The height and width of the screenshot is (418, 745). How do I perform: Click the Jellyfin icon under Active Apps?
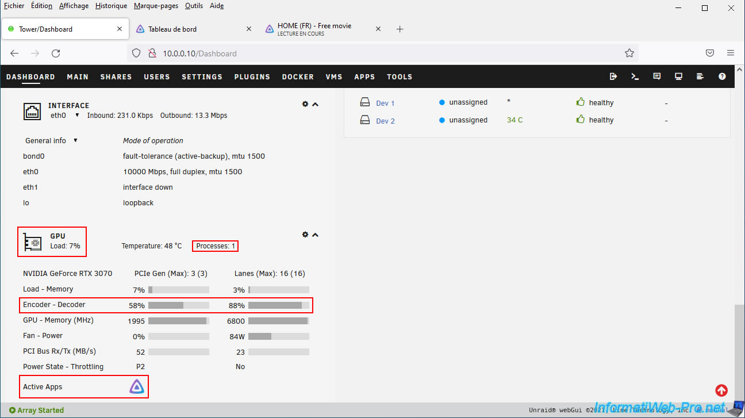coord(136,387)
